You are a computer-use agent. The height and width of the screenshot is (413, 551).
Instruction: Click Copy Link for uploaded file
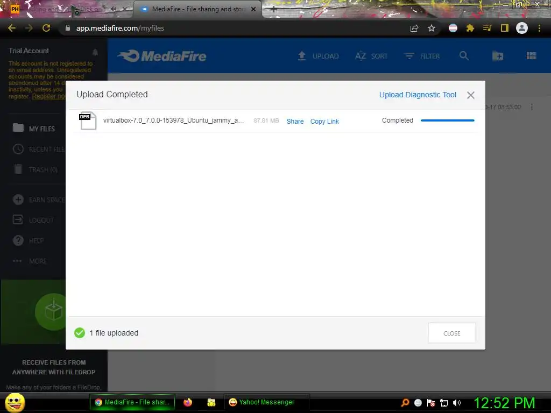coord(324,121)
